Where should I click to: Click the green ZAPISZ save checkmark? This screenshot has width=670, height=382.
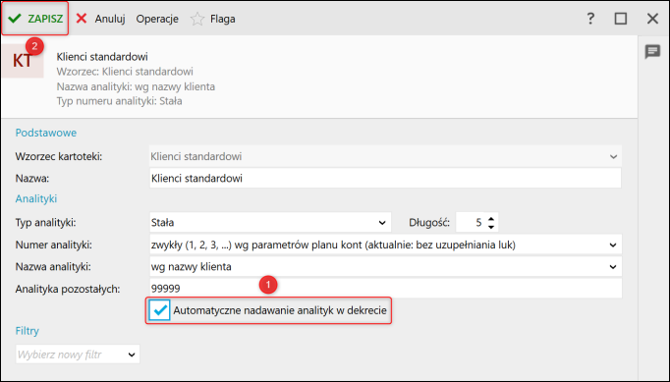[x=15, y=19]
